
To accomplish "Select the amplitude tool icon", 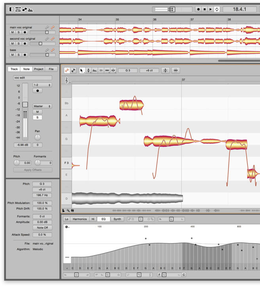I will 101,70.
